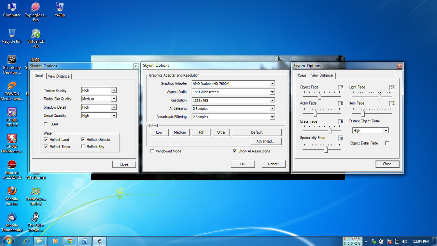Screen dimensions: 437x246
Task: Apply Low detail preset
Action: (x=159, y=132)
